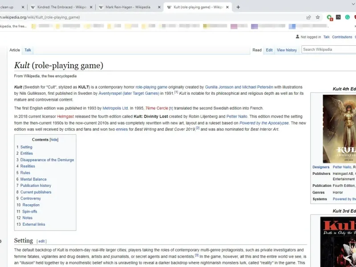
Task: Open the dark square extension icon
Action: coord(338,17)
